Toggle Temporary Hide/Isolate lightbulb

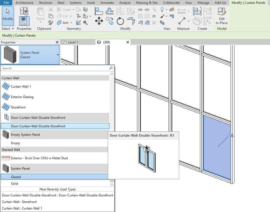click(x=162, y=10)
